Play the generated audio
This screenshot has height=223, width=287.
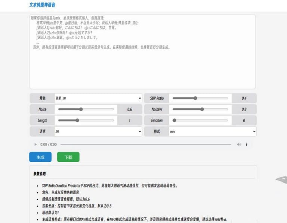tap(36, 145)
